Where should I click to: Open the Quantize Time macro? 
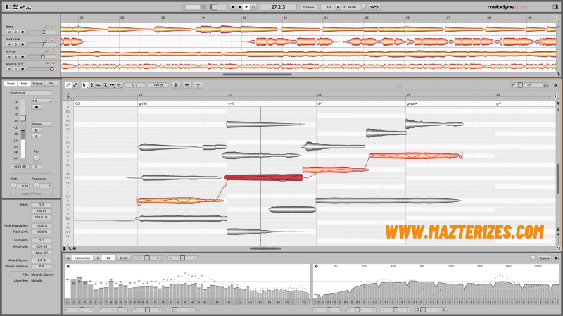pyautogui.click(x=187, y=85)
